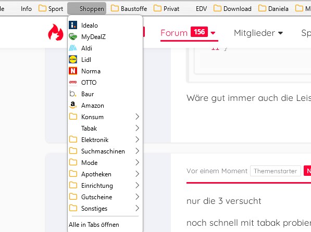Select the Tabak menu entry
The height and width of the screenshot is (232, 311).
tap(105, 128)
